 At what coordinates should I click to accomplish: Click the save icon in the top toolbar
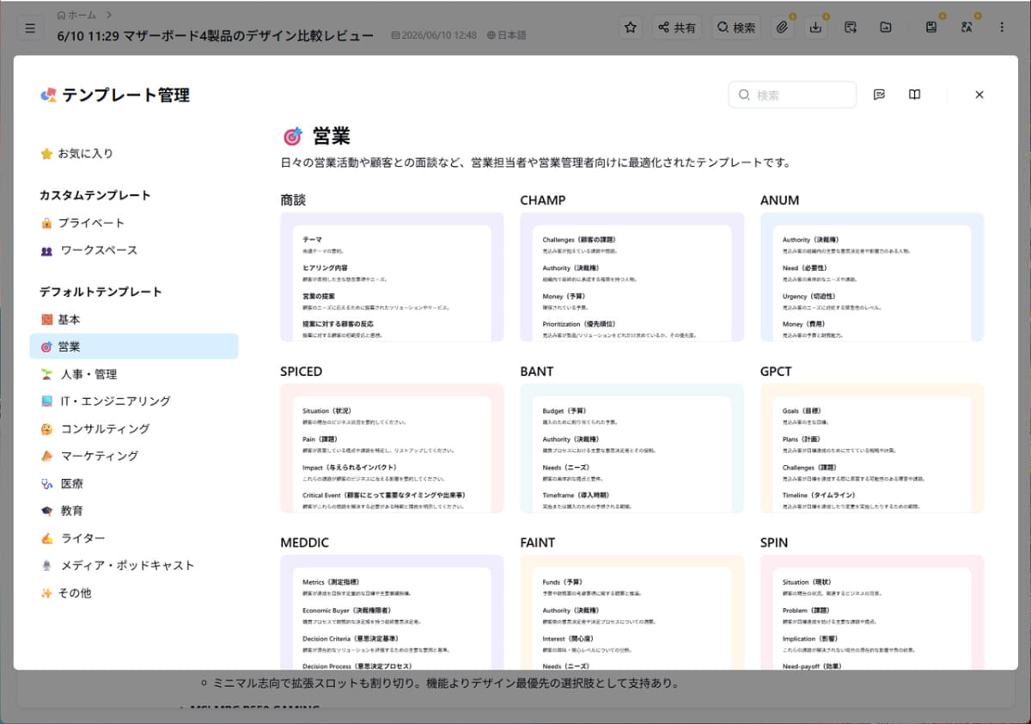point(931,28)
